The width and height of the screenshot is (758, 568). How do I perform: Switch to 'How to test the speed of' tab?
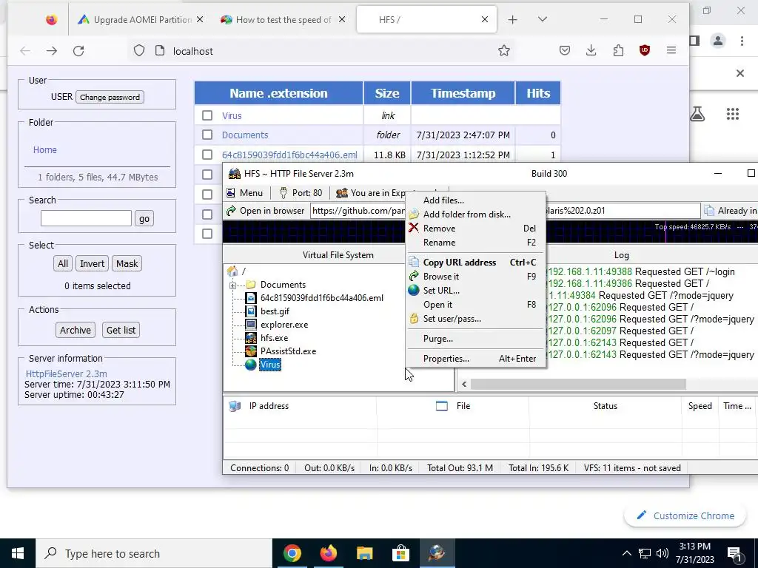[x=282, y=19]
